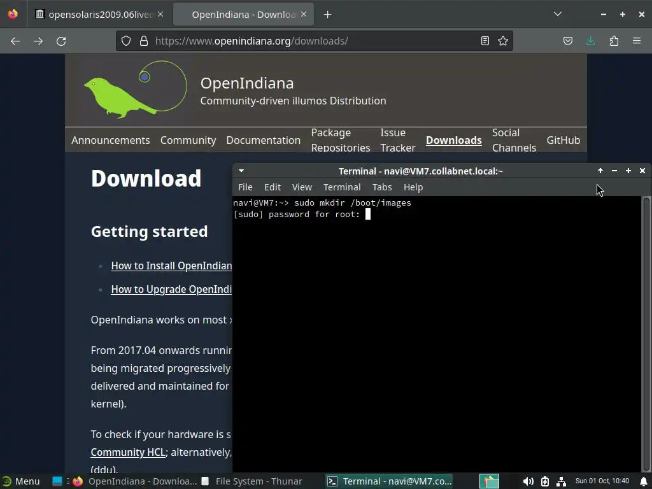
Task: Select Terminal taskbar button
Action: [389, 481]
